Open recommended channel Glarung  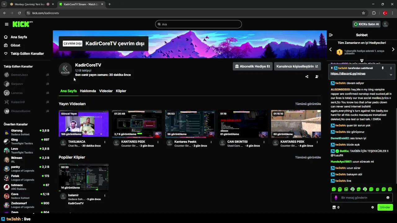click(26, 132)
